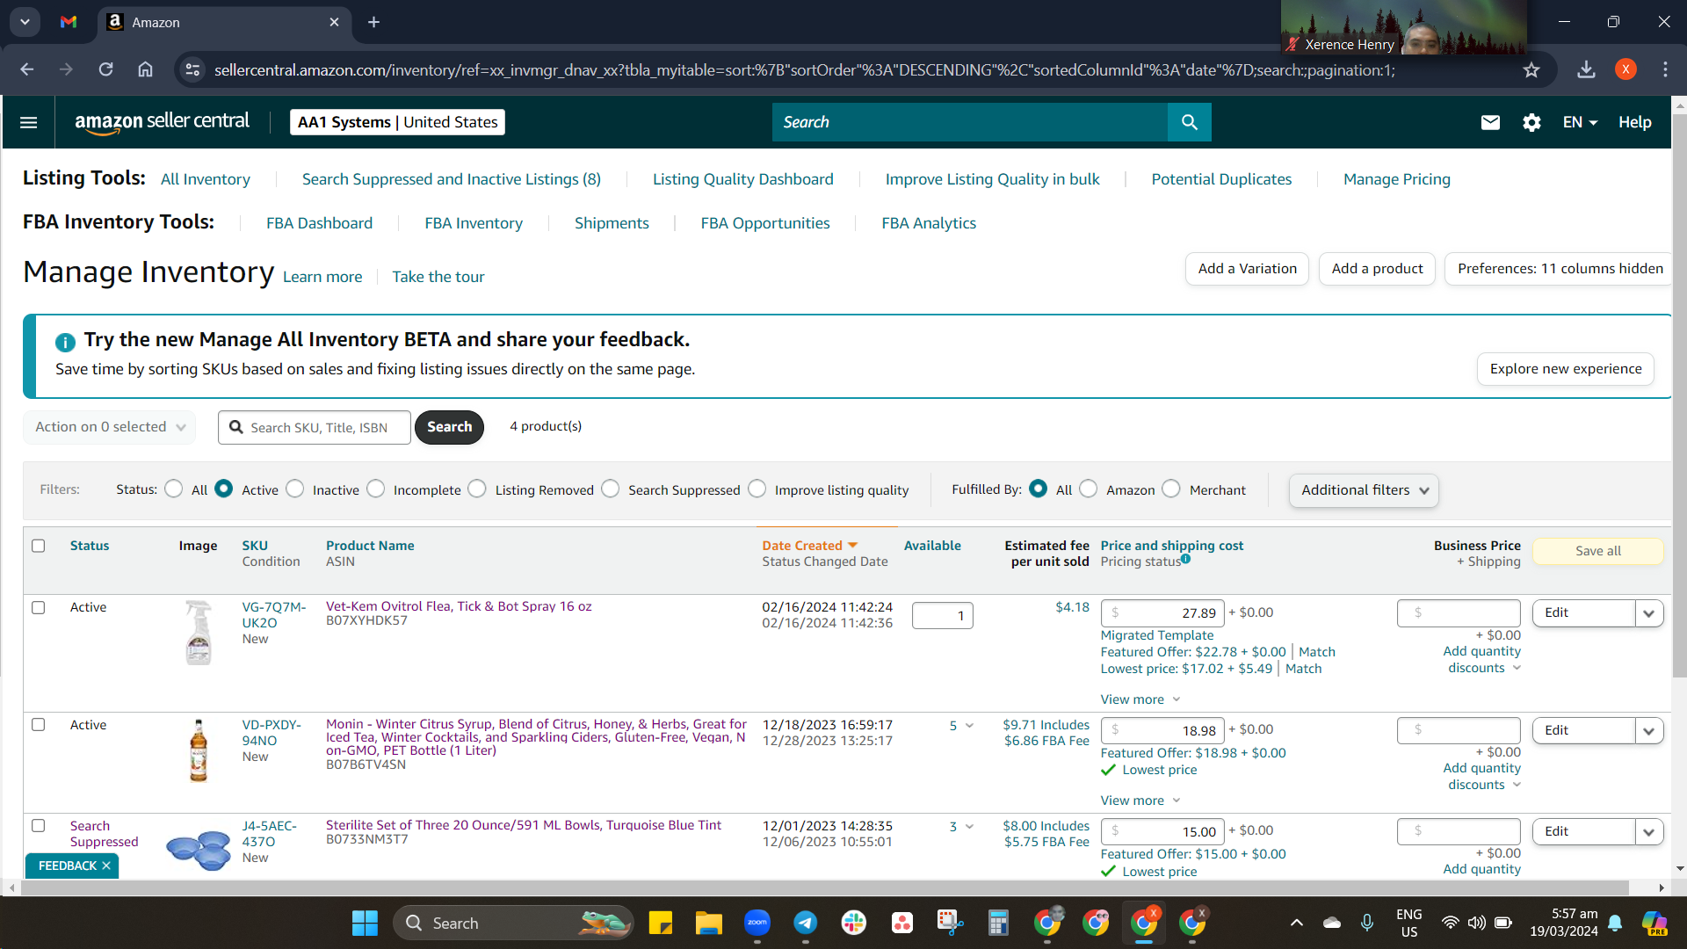Open the EN language dropdown
This screenshot has width=1687, height=949.
[1580, 122]
